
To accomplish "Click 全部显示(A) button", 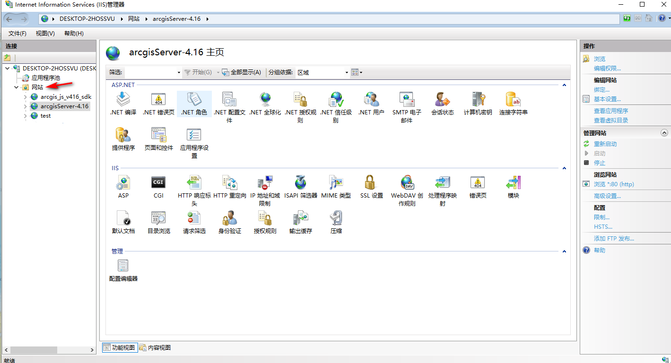I will 242,72.
